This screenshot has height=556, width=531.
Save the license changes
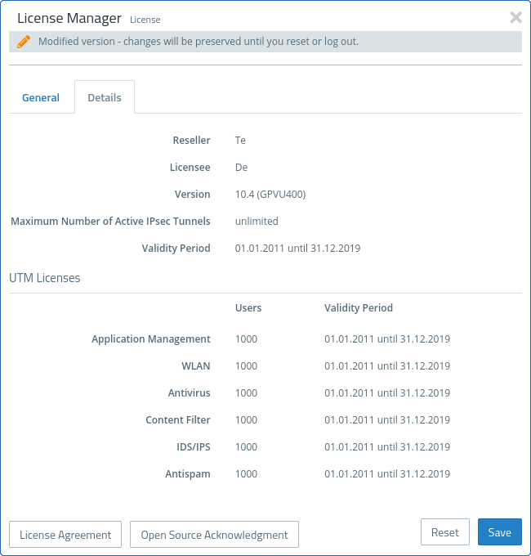(x=499, y=532)
